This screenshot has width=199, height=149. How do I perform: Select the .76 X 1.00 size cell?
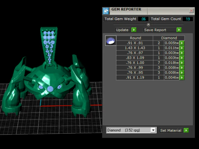point(135,63)
